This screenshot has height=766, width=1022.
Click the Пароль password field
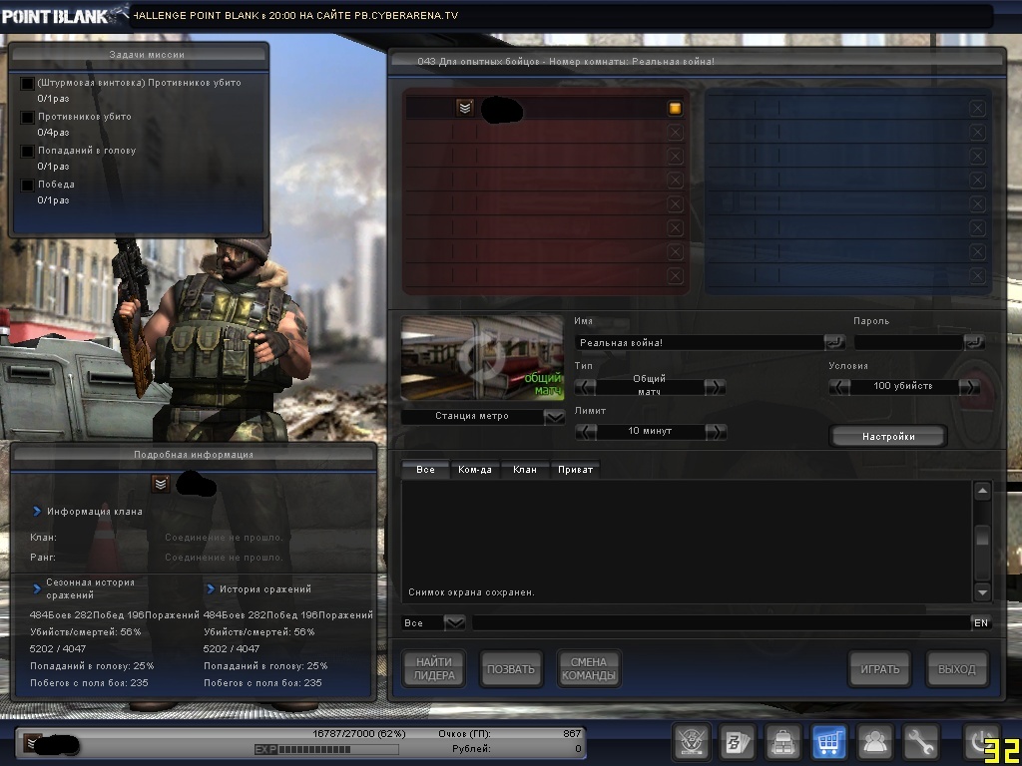908,343
